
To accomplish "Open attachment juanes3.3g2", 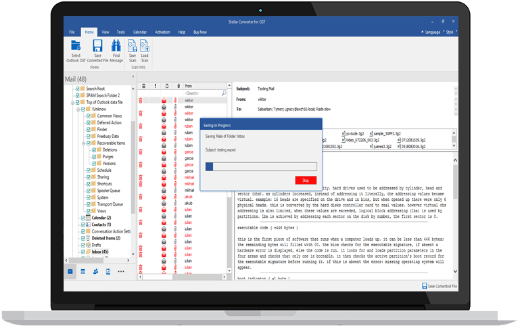I will tap(381, 147).
